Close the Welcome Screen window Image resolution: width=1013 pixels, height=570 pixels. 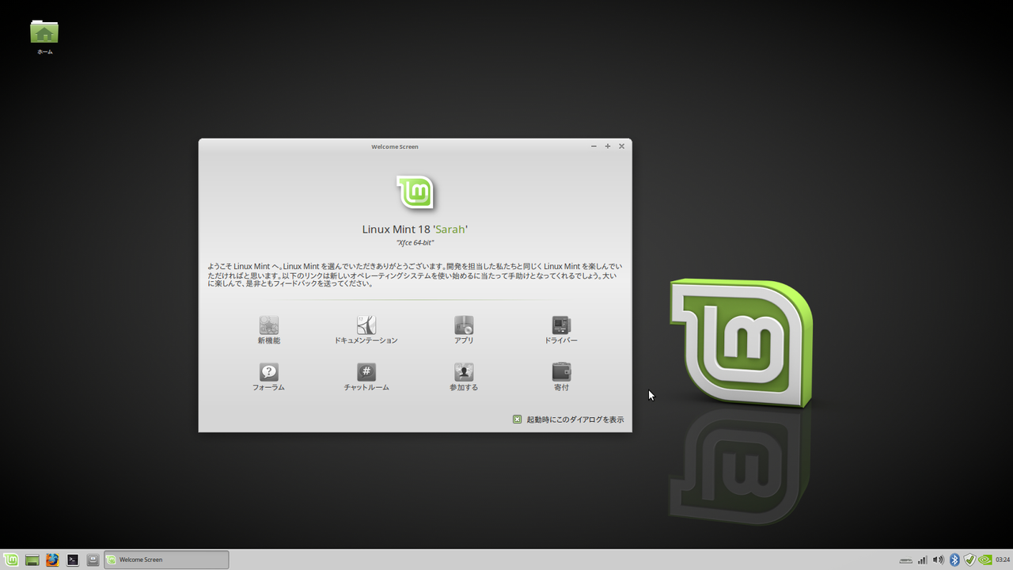coord(621,146)
